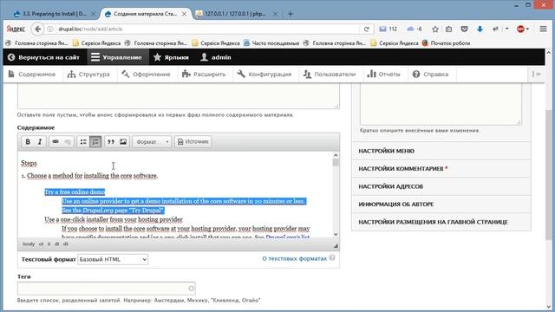Click the revision log message textarea
555x312 pixels.
[x=441, y=104]
